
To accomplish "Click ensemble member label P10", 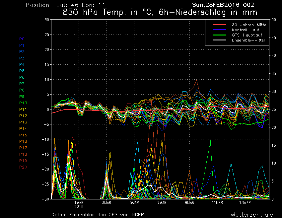I will click(23, 103).
